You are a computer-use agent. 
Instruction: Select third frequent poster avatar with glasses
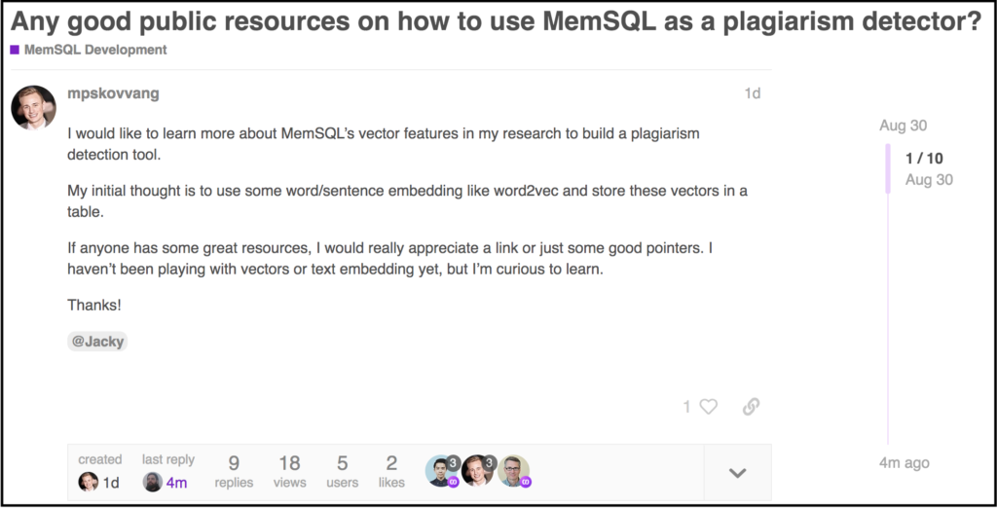click(x=514, y=471)
